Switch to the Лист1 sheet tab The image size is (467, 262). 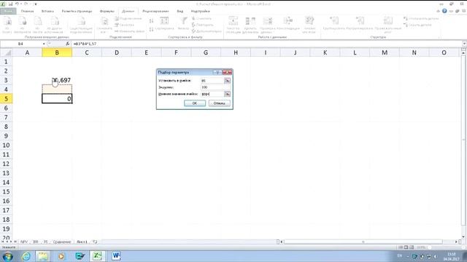coord(82,242)
